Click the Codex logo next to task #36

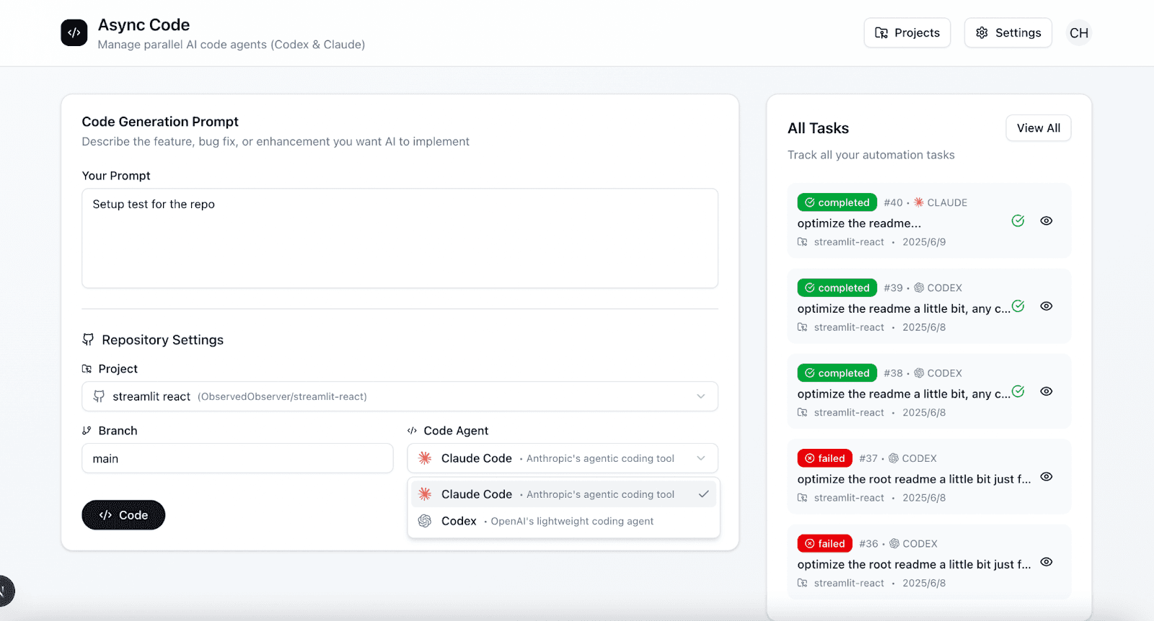[894, 544]
